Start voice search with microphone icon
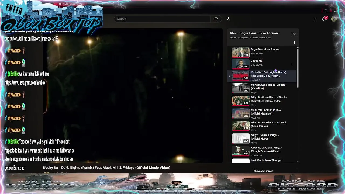 tap(228, 19)
